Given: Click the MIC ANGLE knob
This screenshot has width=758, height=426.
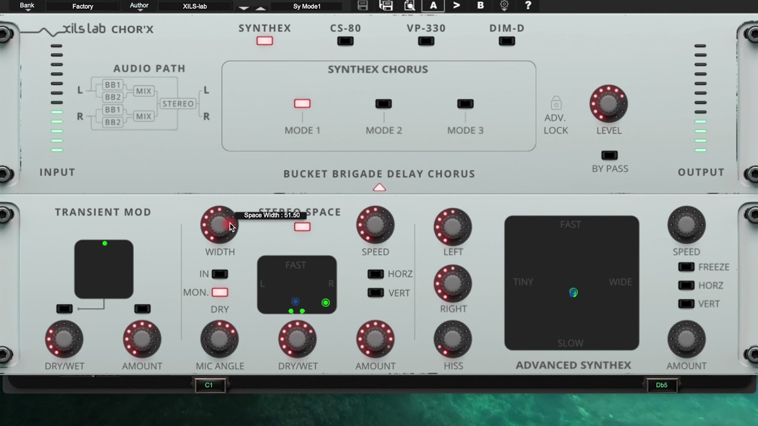Looking at the screenshot, I should point(220,339).
